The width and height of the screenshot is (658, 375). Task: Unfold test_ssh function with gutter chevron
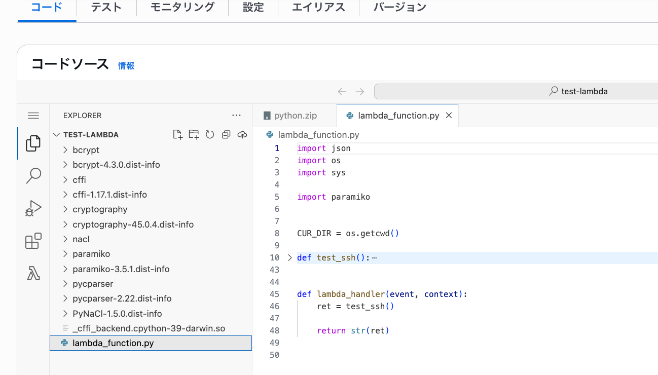click(x=289, y=257)
